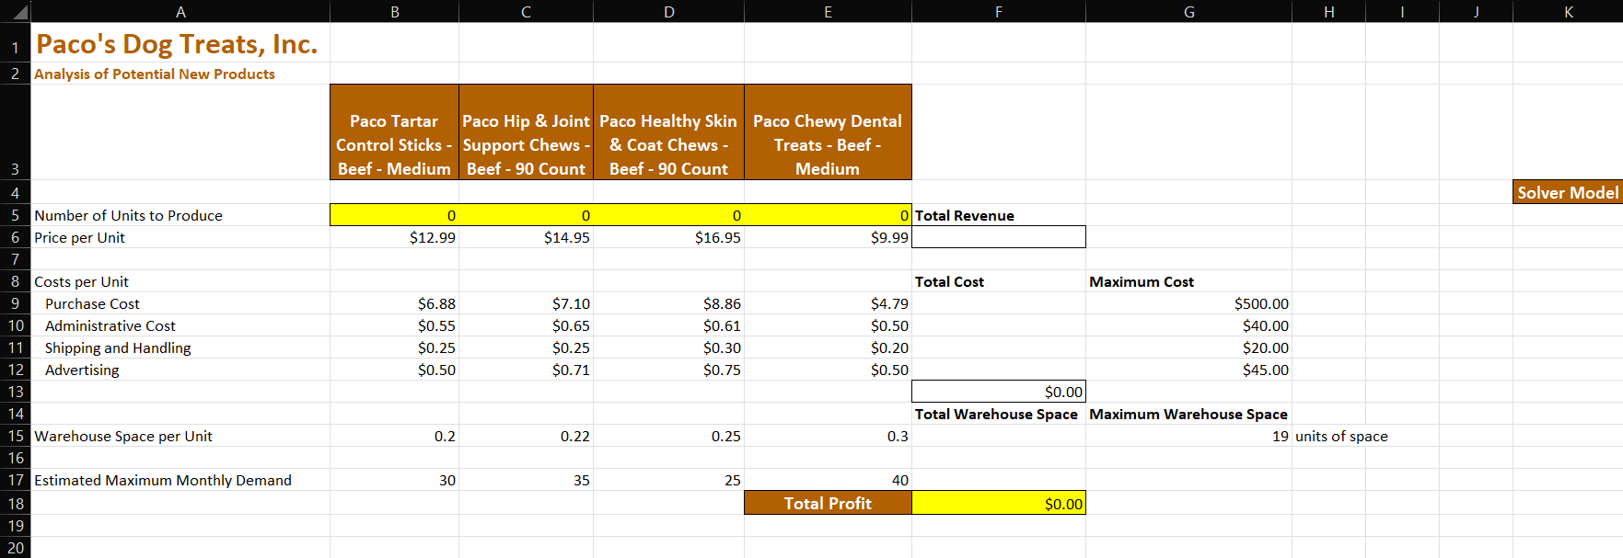The height and width of the screenshot is (558, 1623).
Task: Select units cell for Hip & Joint Chews
Action: [526, 215]
